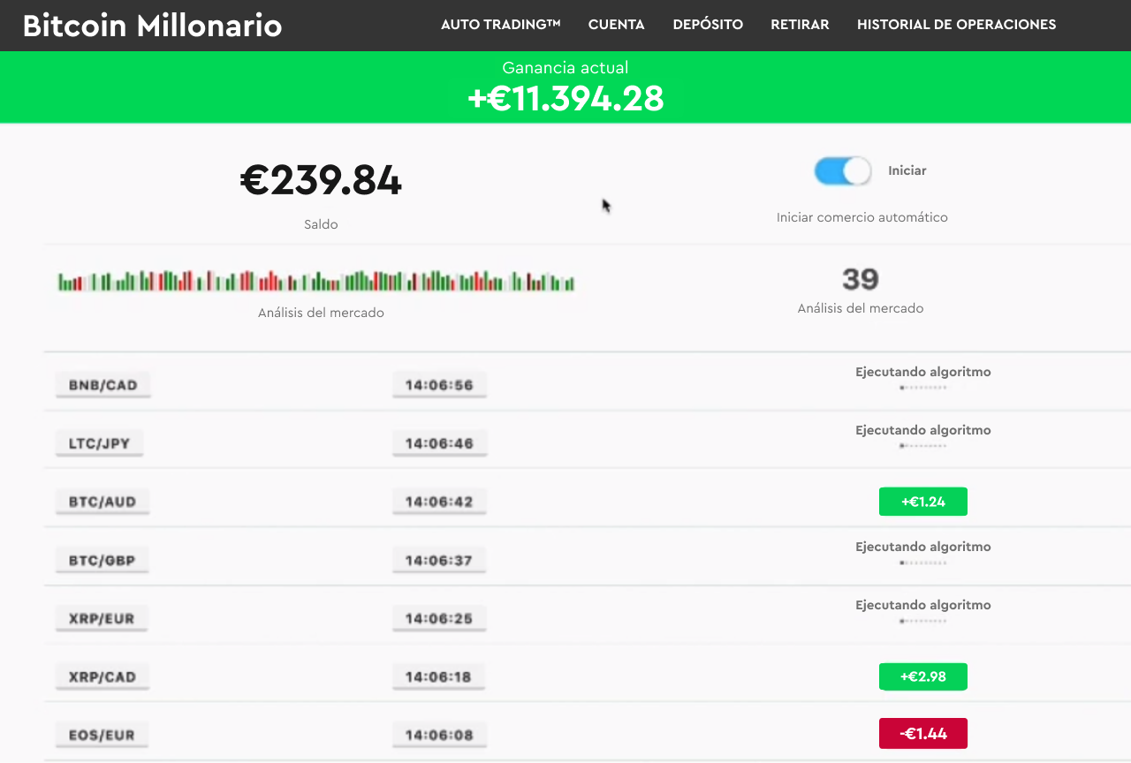This screenshot has height=763, width=1131.
Task: Click the 14:06:37 timestamp
Action: tap(439, 560)
